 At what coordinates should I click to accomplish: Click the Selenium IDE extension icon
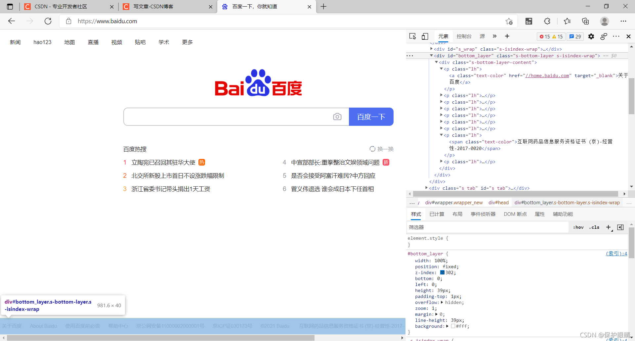529,21
